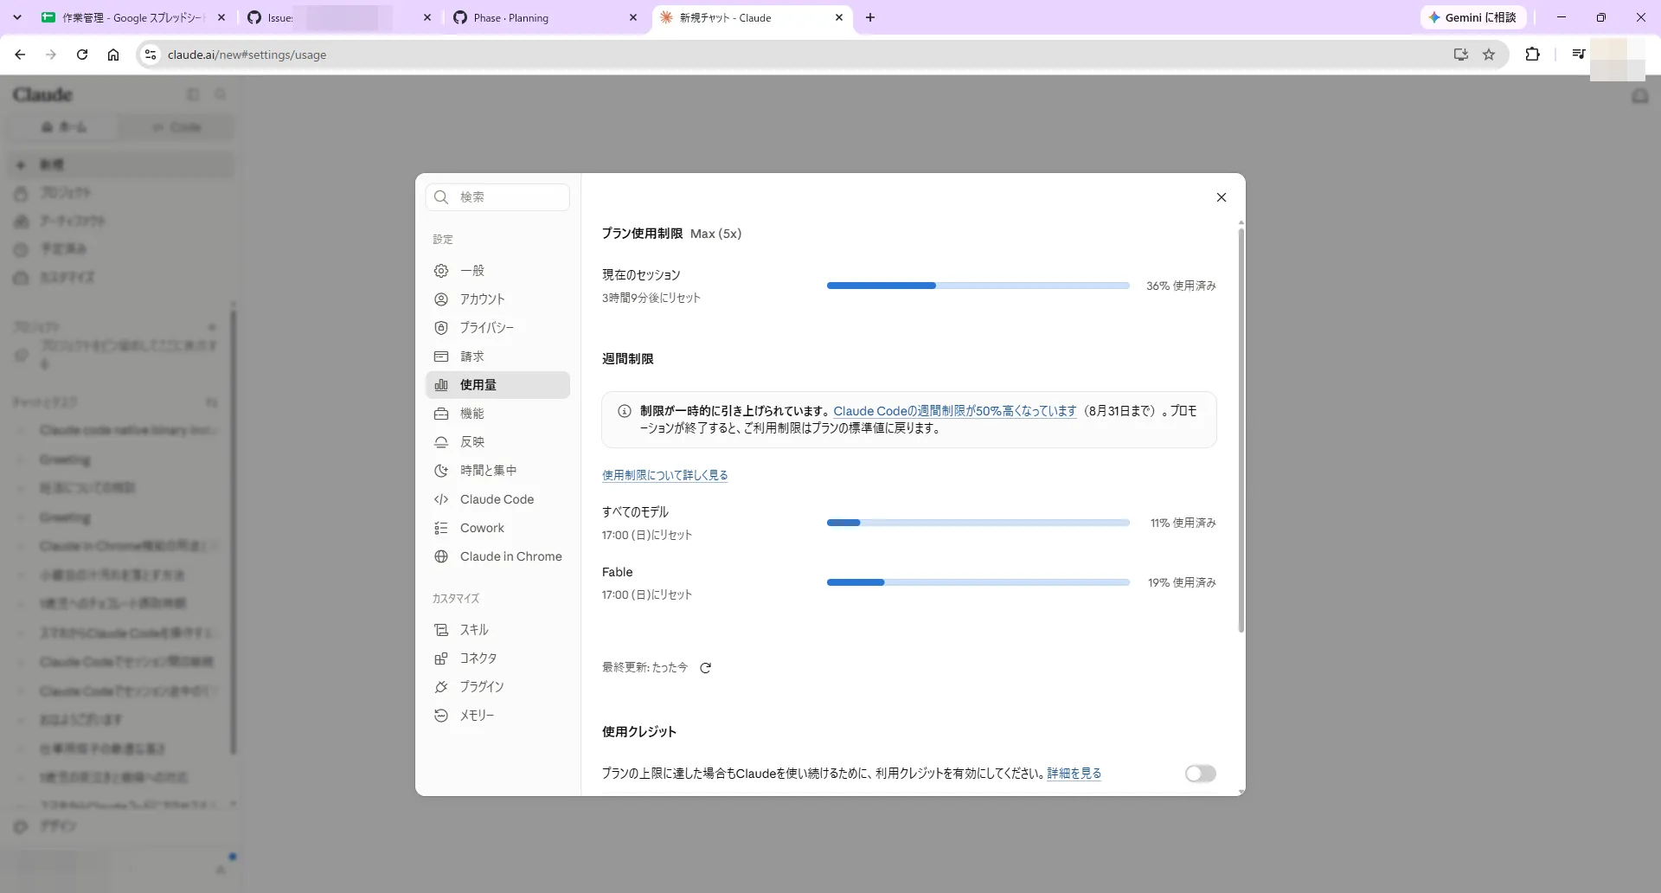Click the gear icon beside 一般
The image size is (1661, 893).
coord(441,271)
